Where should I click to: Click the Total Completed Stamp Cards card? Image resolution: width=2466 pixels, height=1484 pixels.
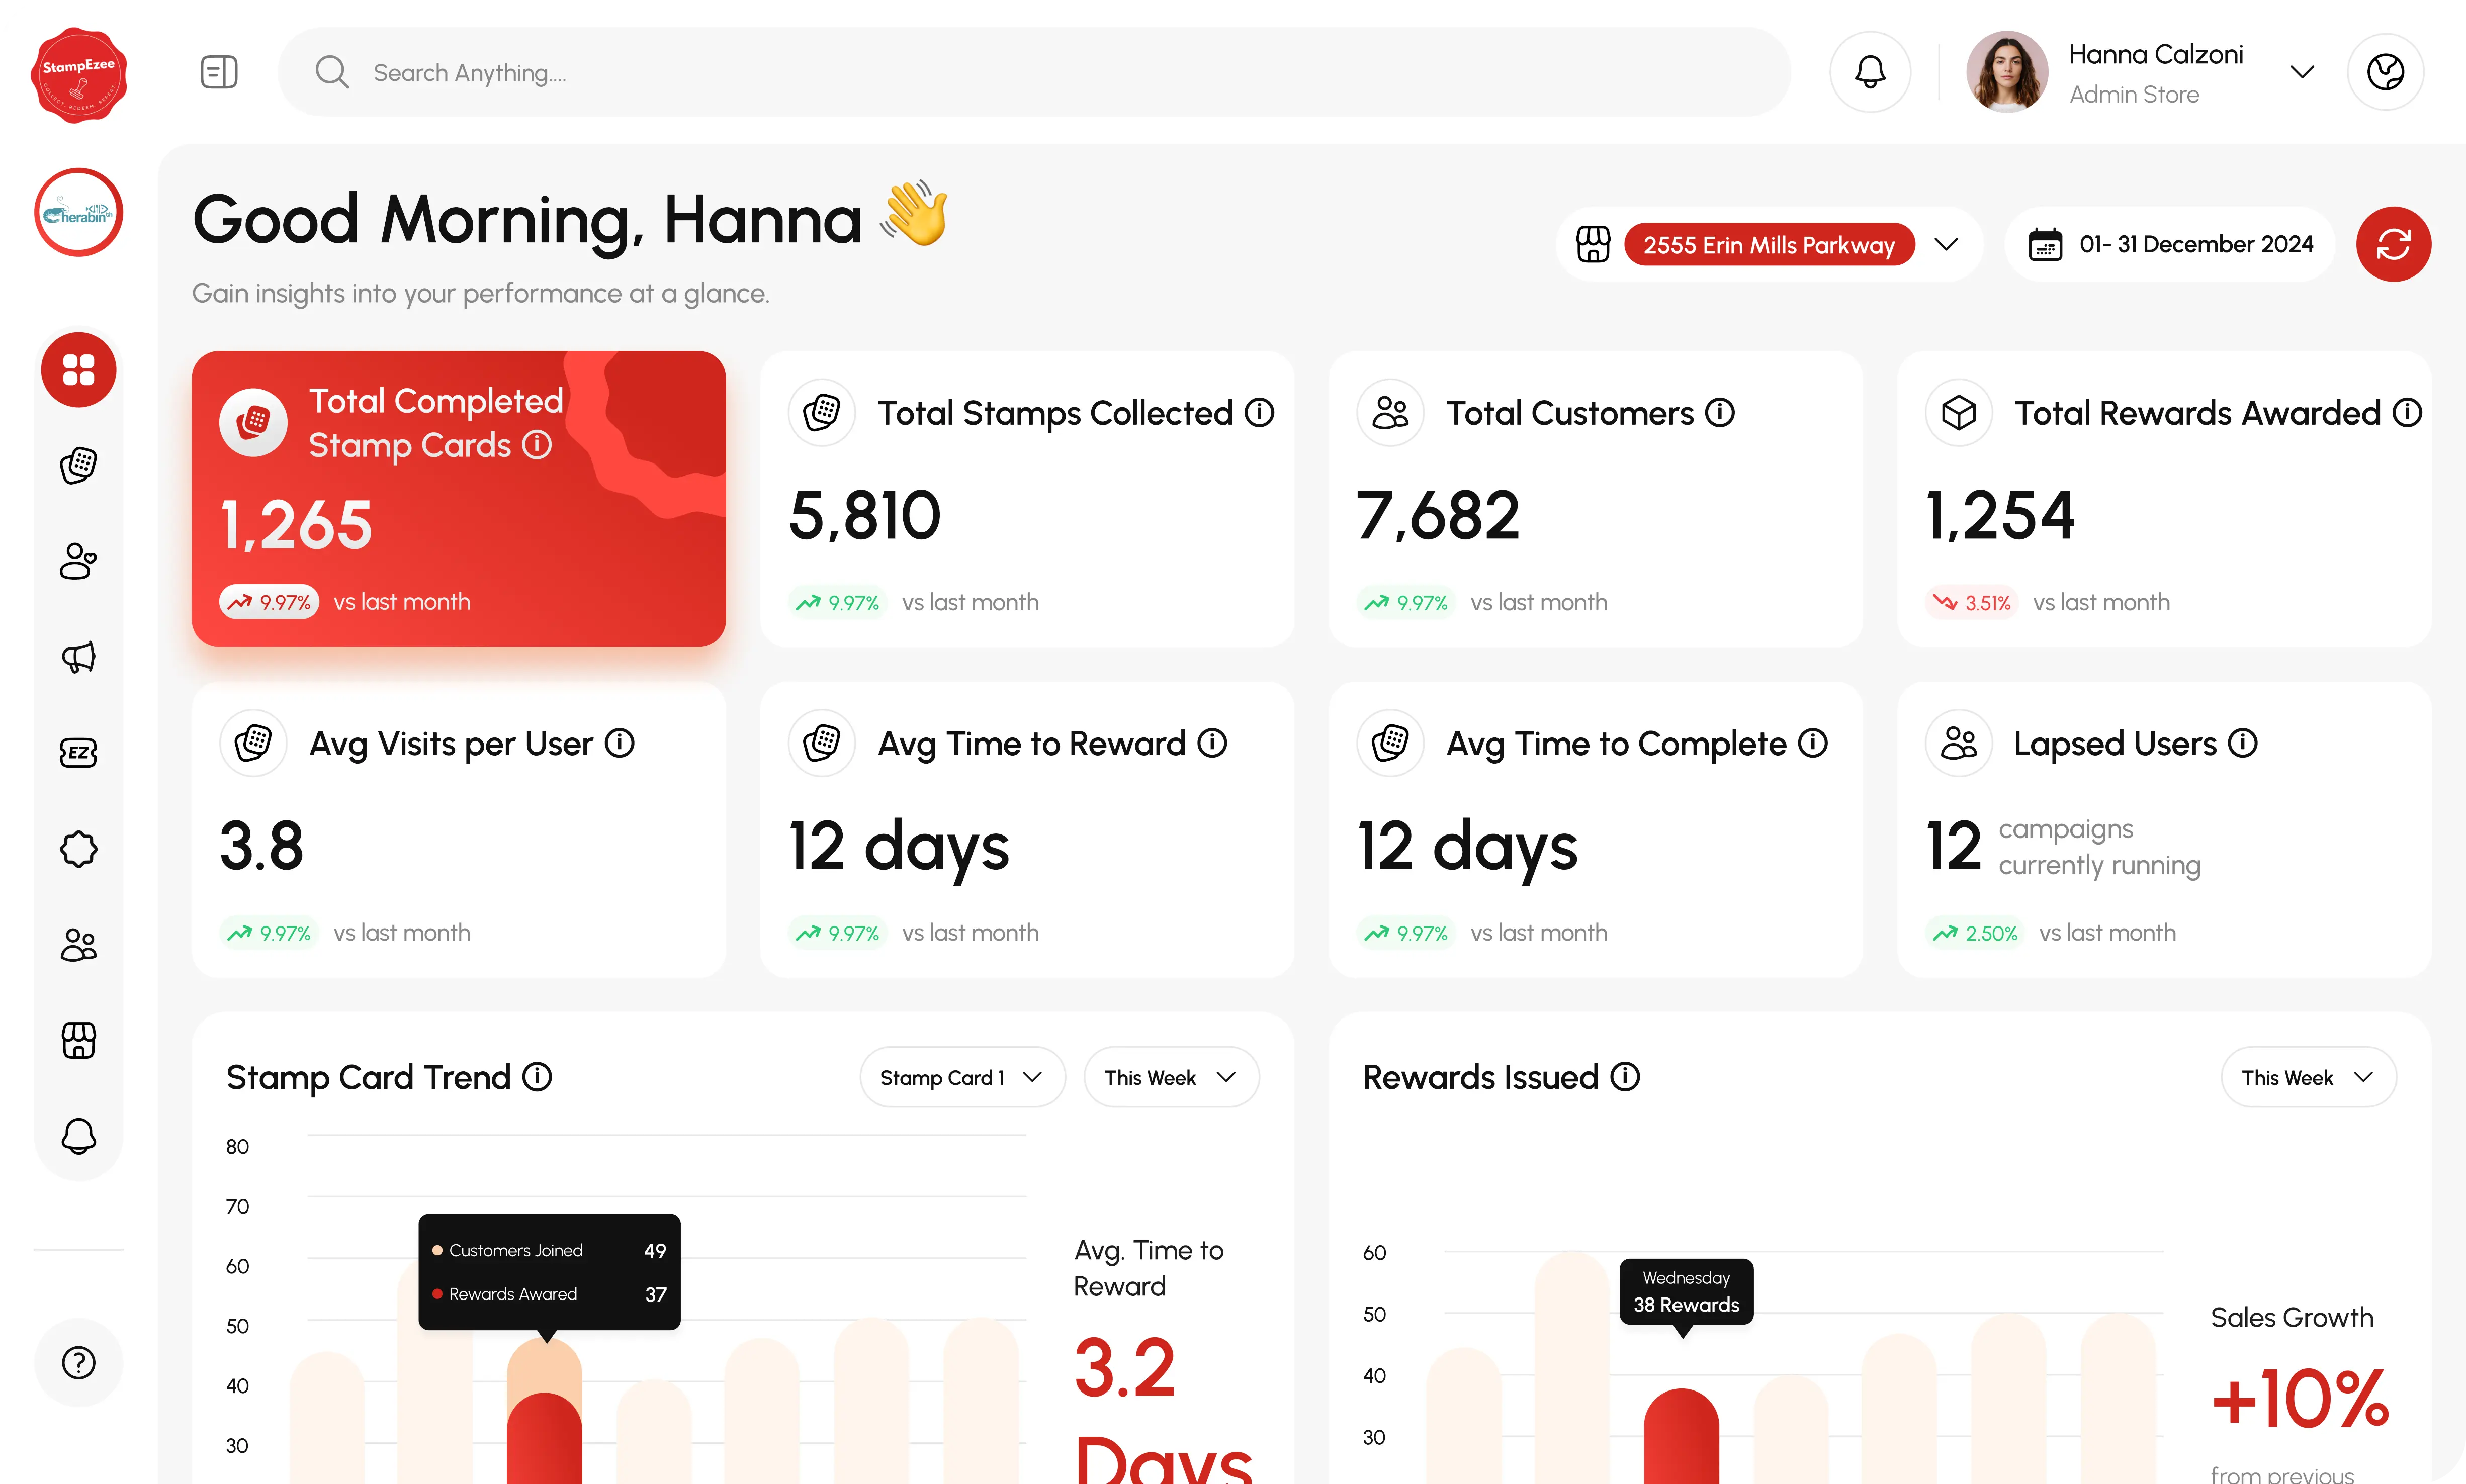[x=458, y=498]
